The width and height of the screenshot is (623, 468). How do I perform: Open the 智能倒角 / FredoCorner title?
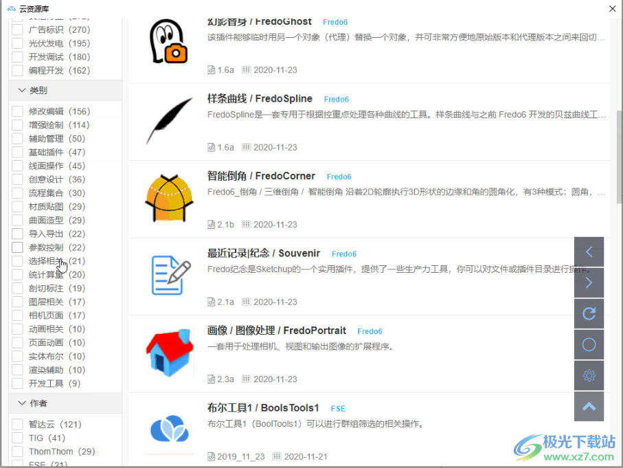[x=261, y=176]
